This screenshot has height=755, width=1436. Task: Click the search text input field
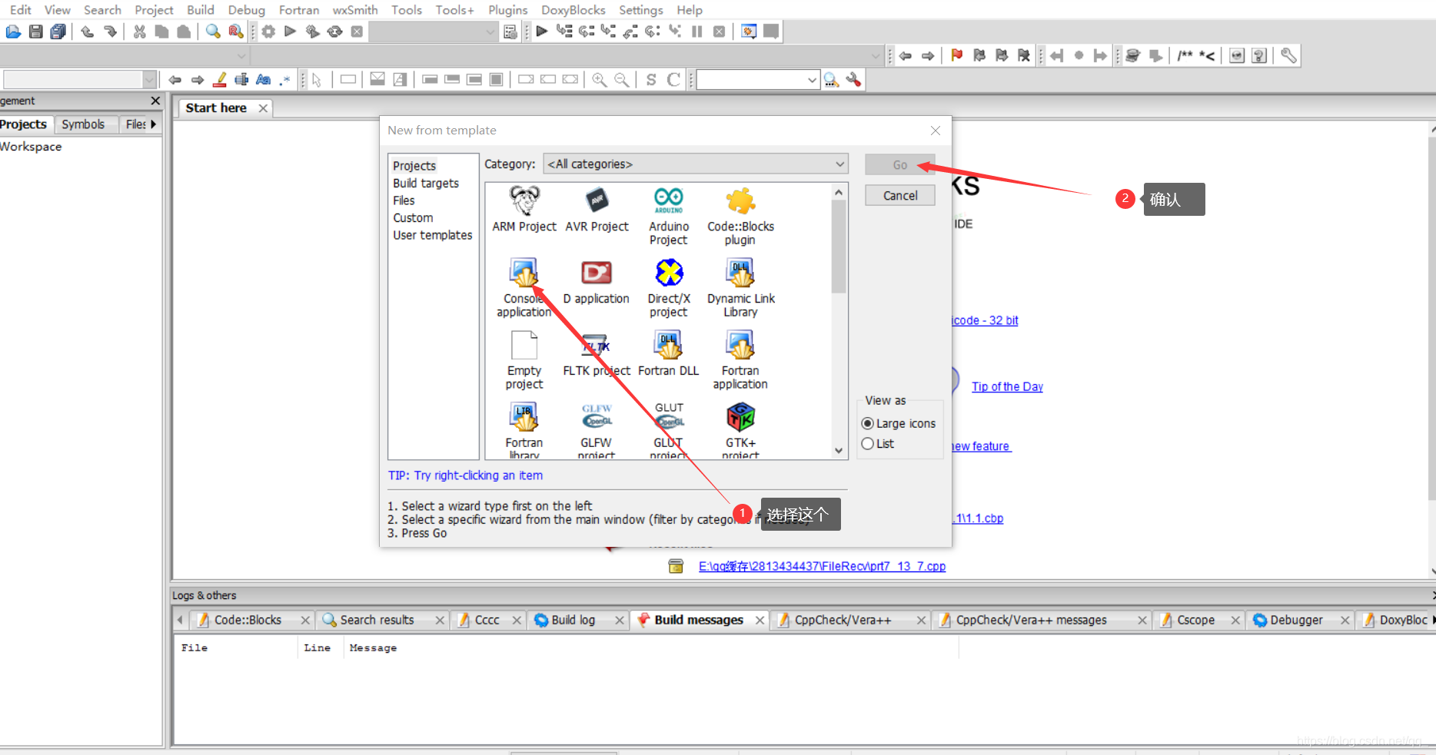tap(751, 80)
